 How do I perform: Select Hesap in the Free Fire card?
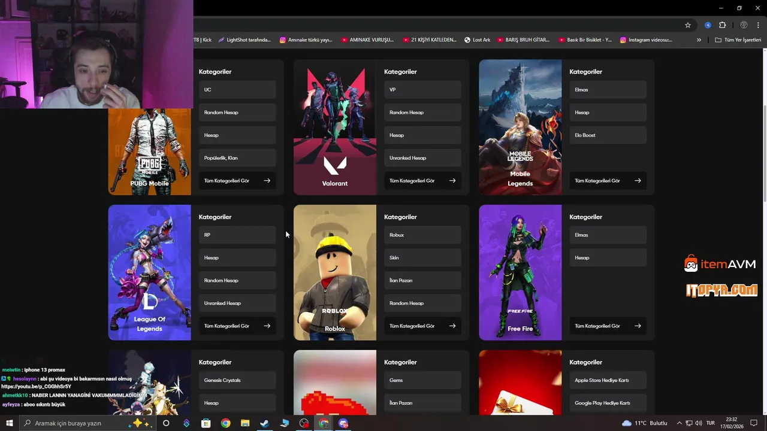(x=608, y=258)
